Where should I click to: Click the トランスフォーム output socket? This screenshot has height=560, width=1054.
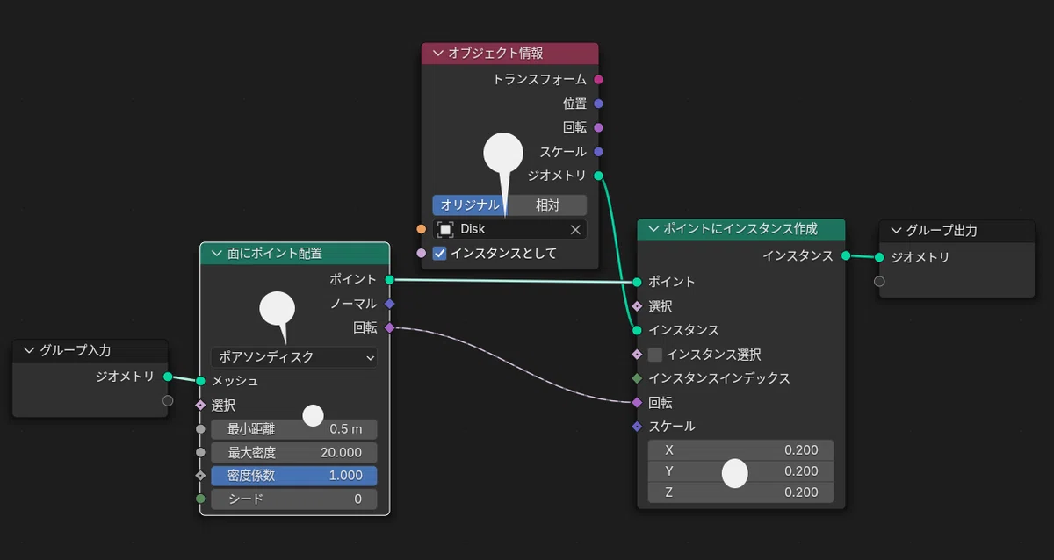pos(598,79)
